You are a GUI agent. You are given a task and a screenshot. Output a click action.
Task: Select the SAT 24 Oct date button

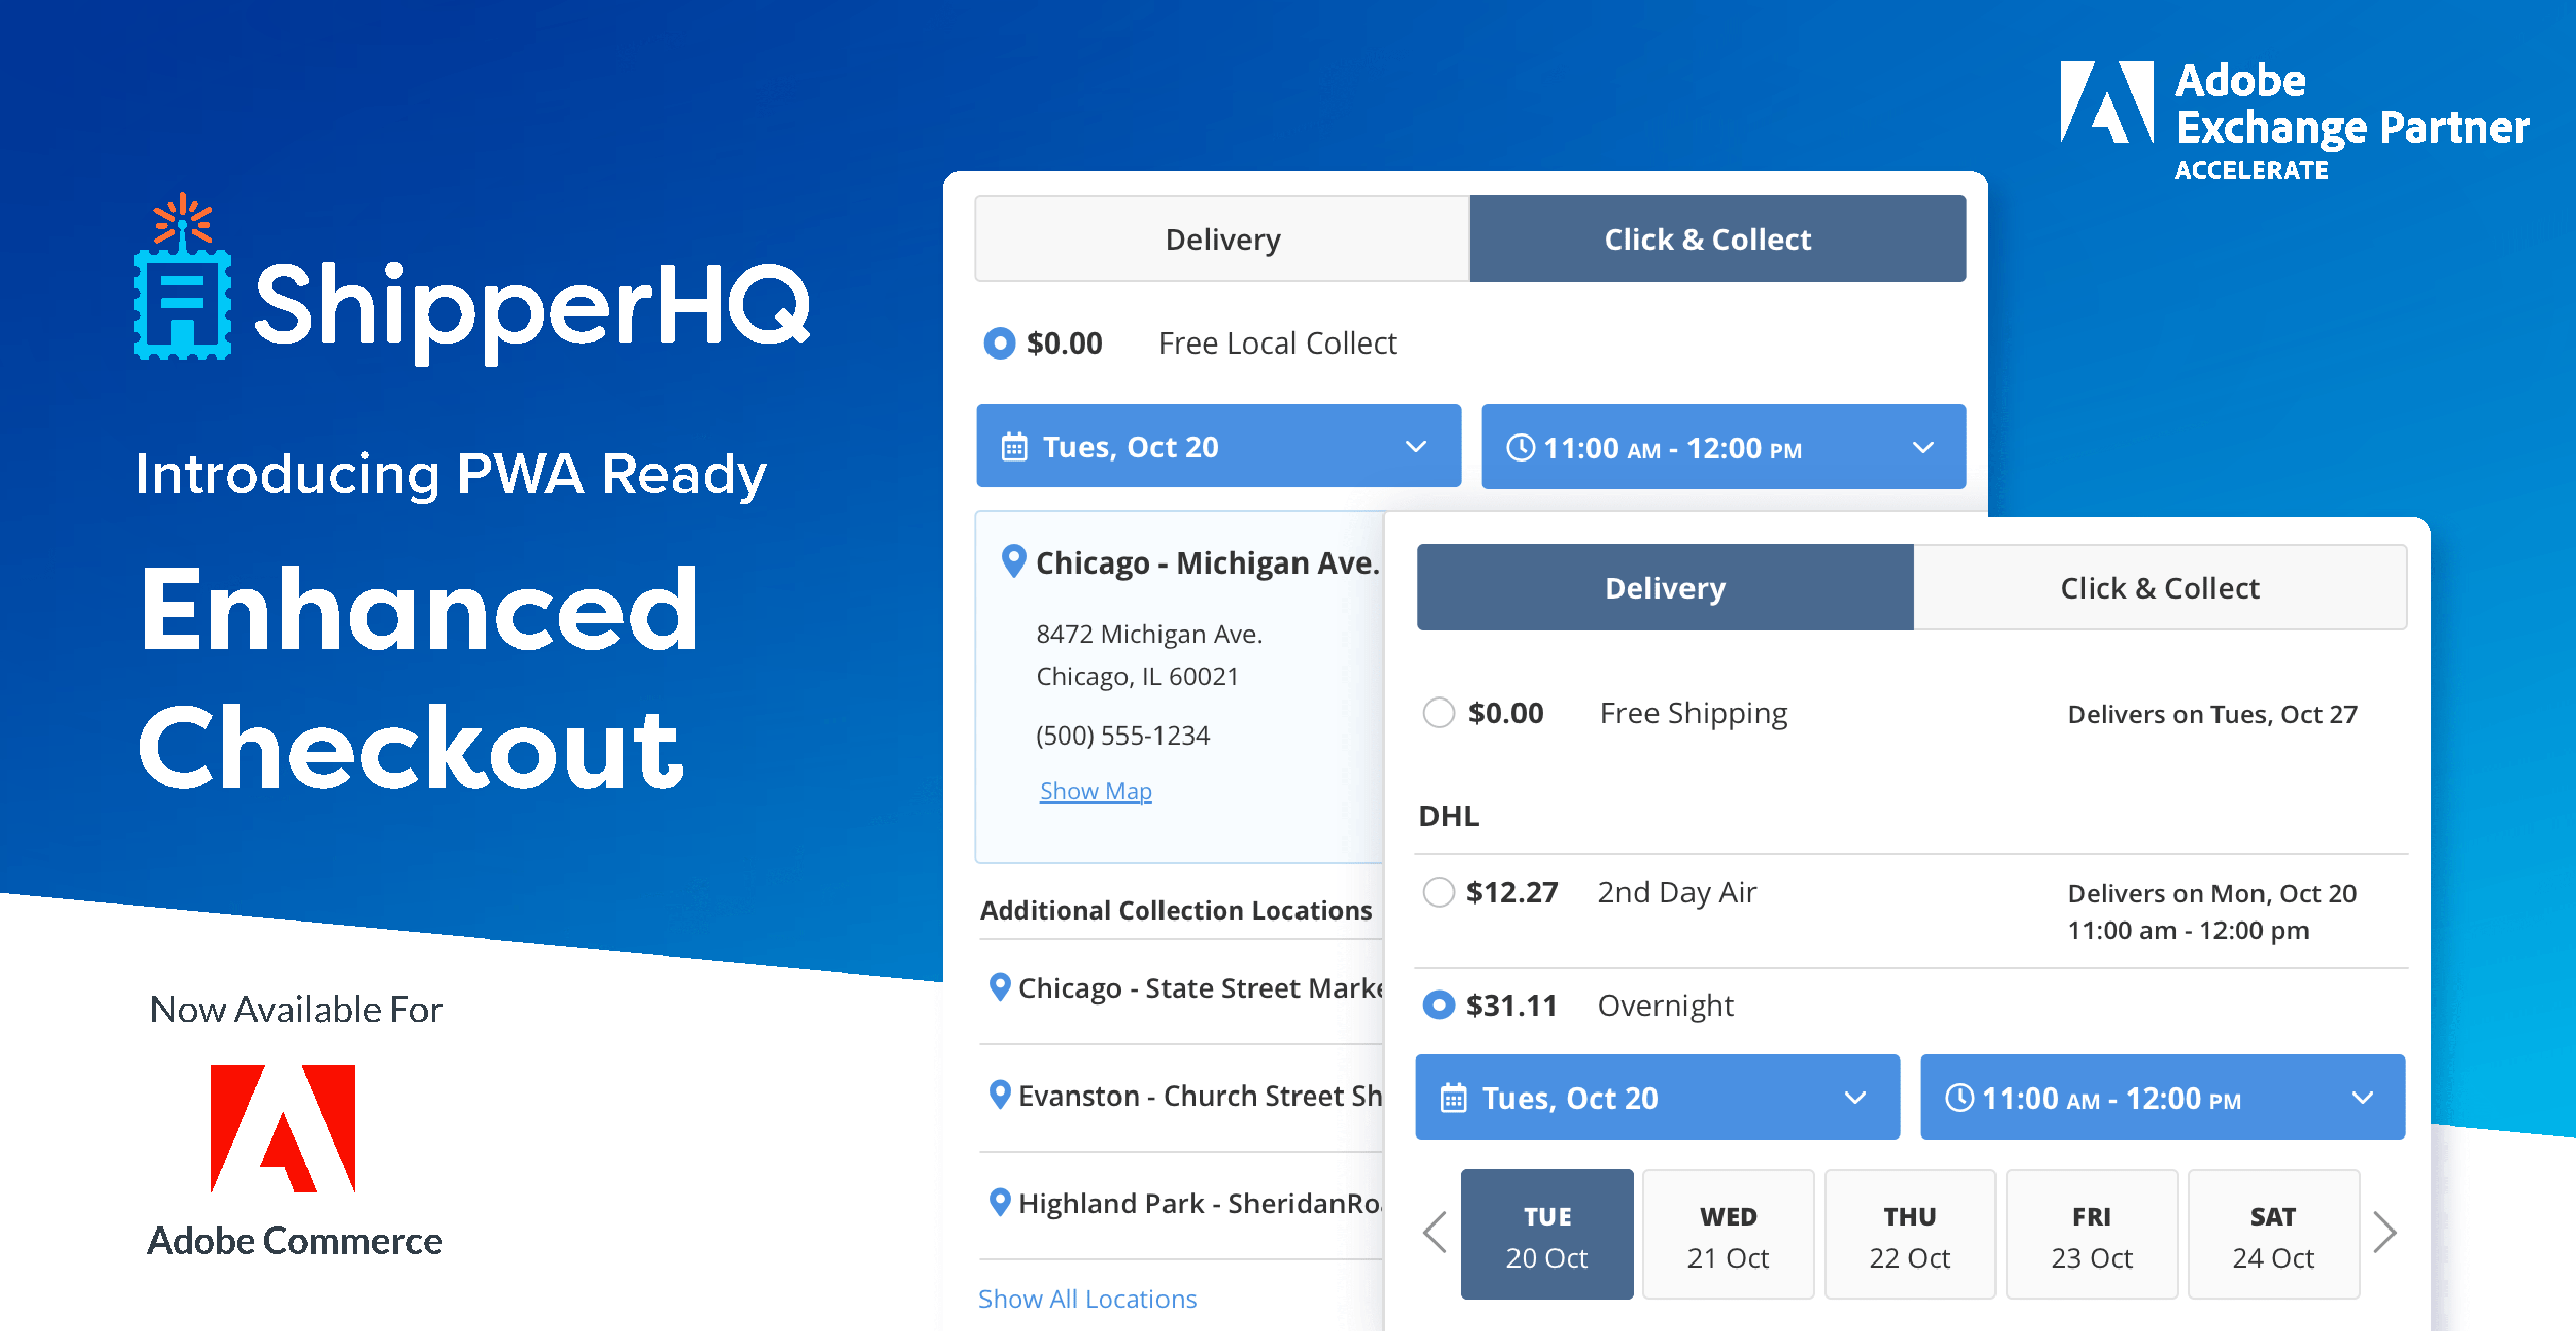point(2274,1234)
